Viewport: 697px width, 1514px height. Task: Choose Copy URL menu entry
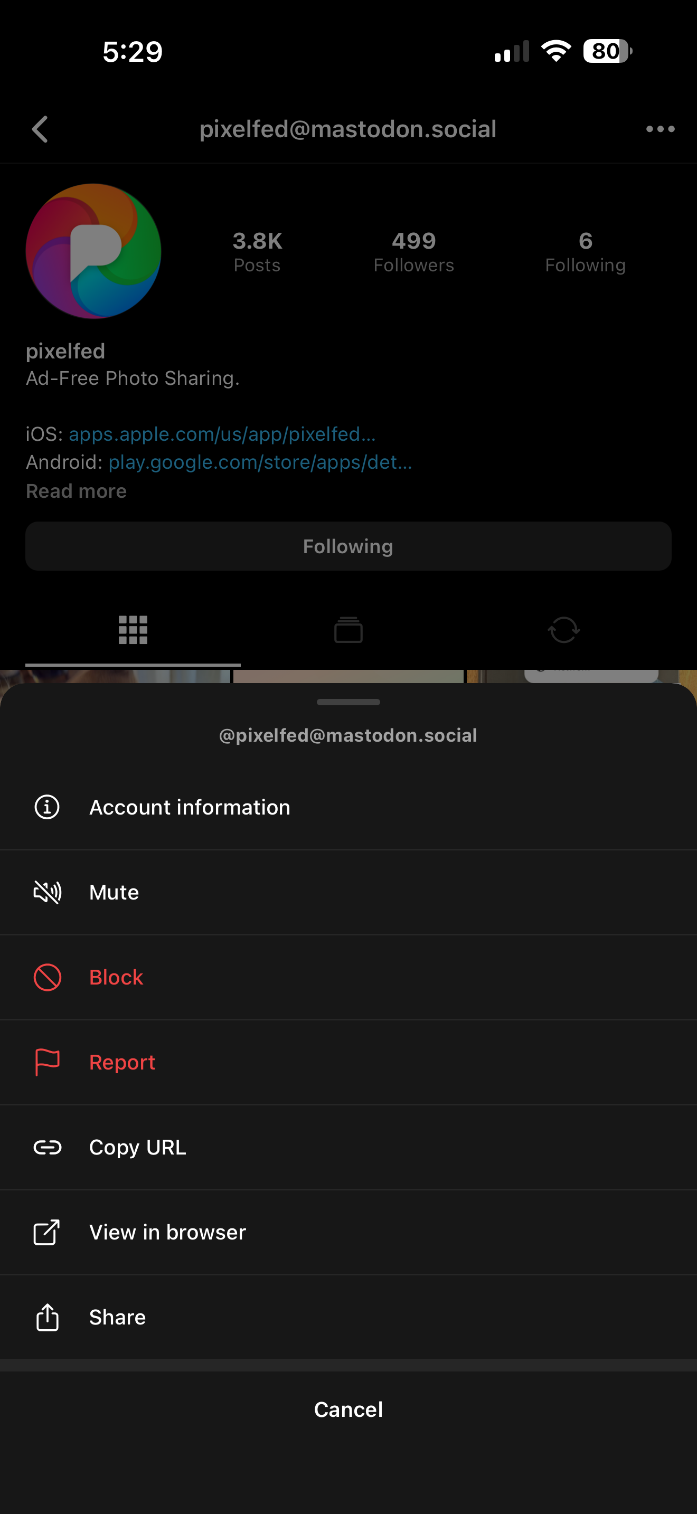[348, 1147]
